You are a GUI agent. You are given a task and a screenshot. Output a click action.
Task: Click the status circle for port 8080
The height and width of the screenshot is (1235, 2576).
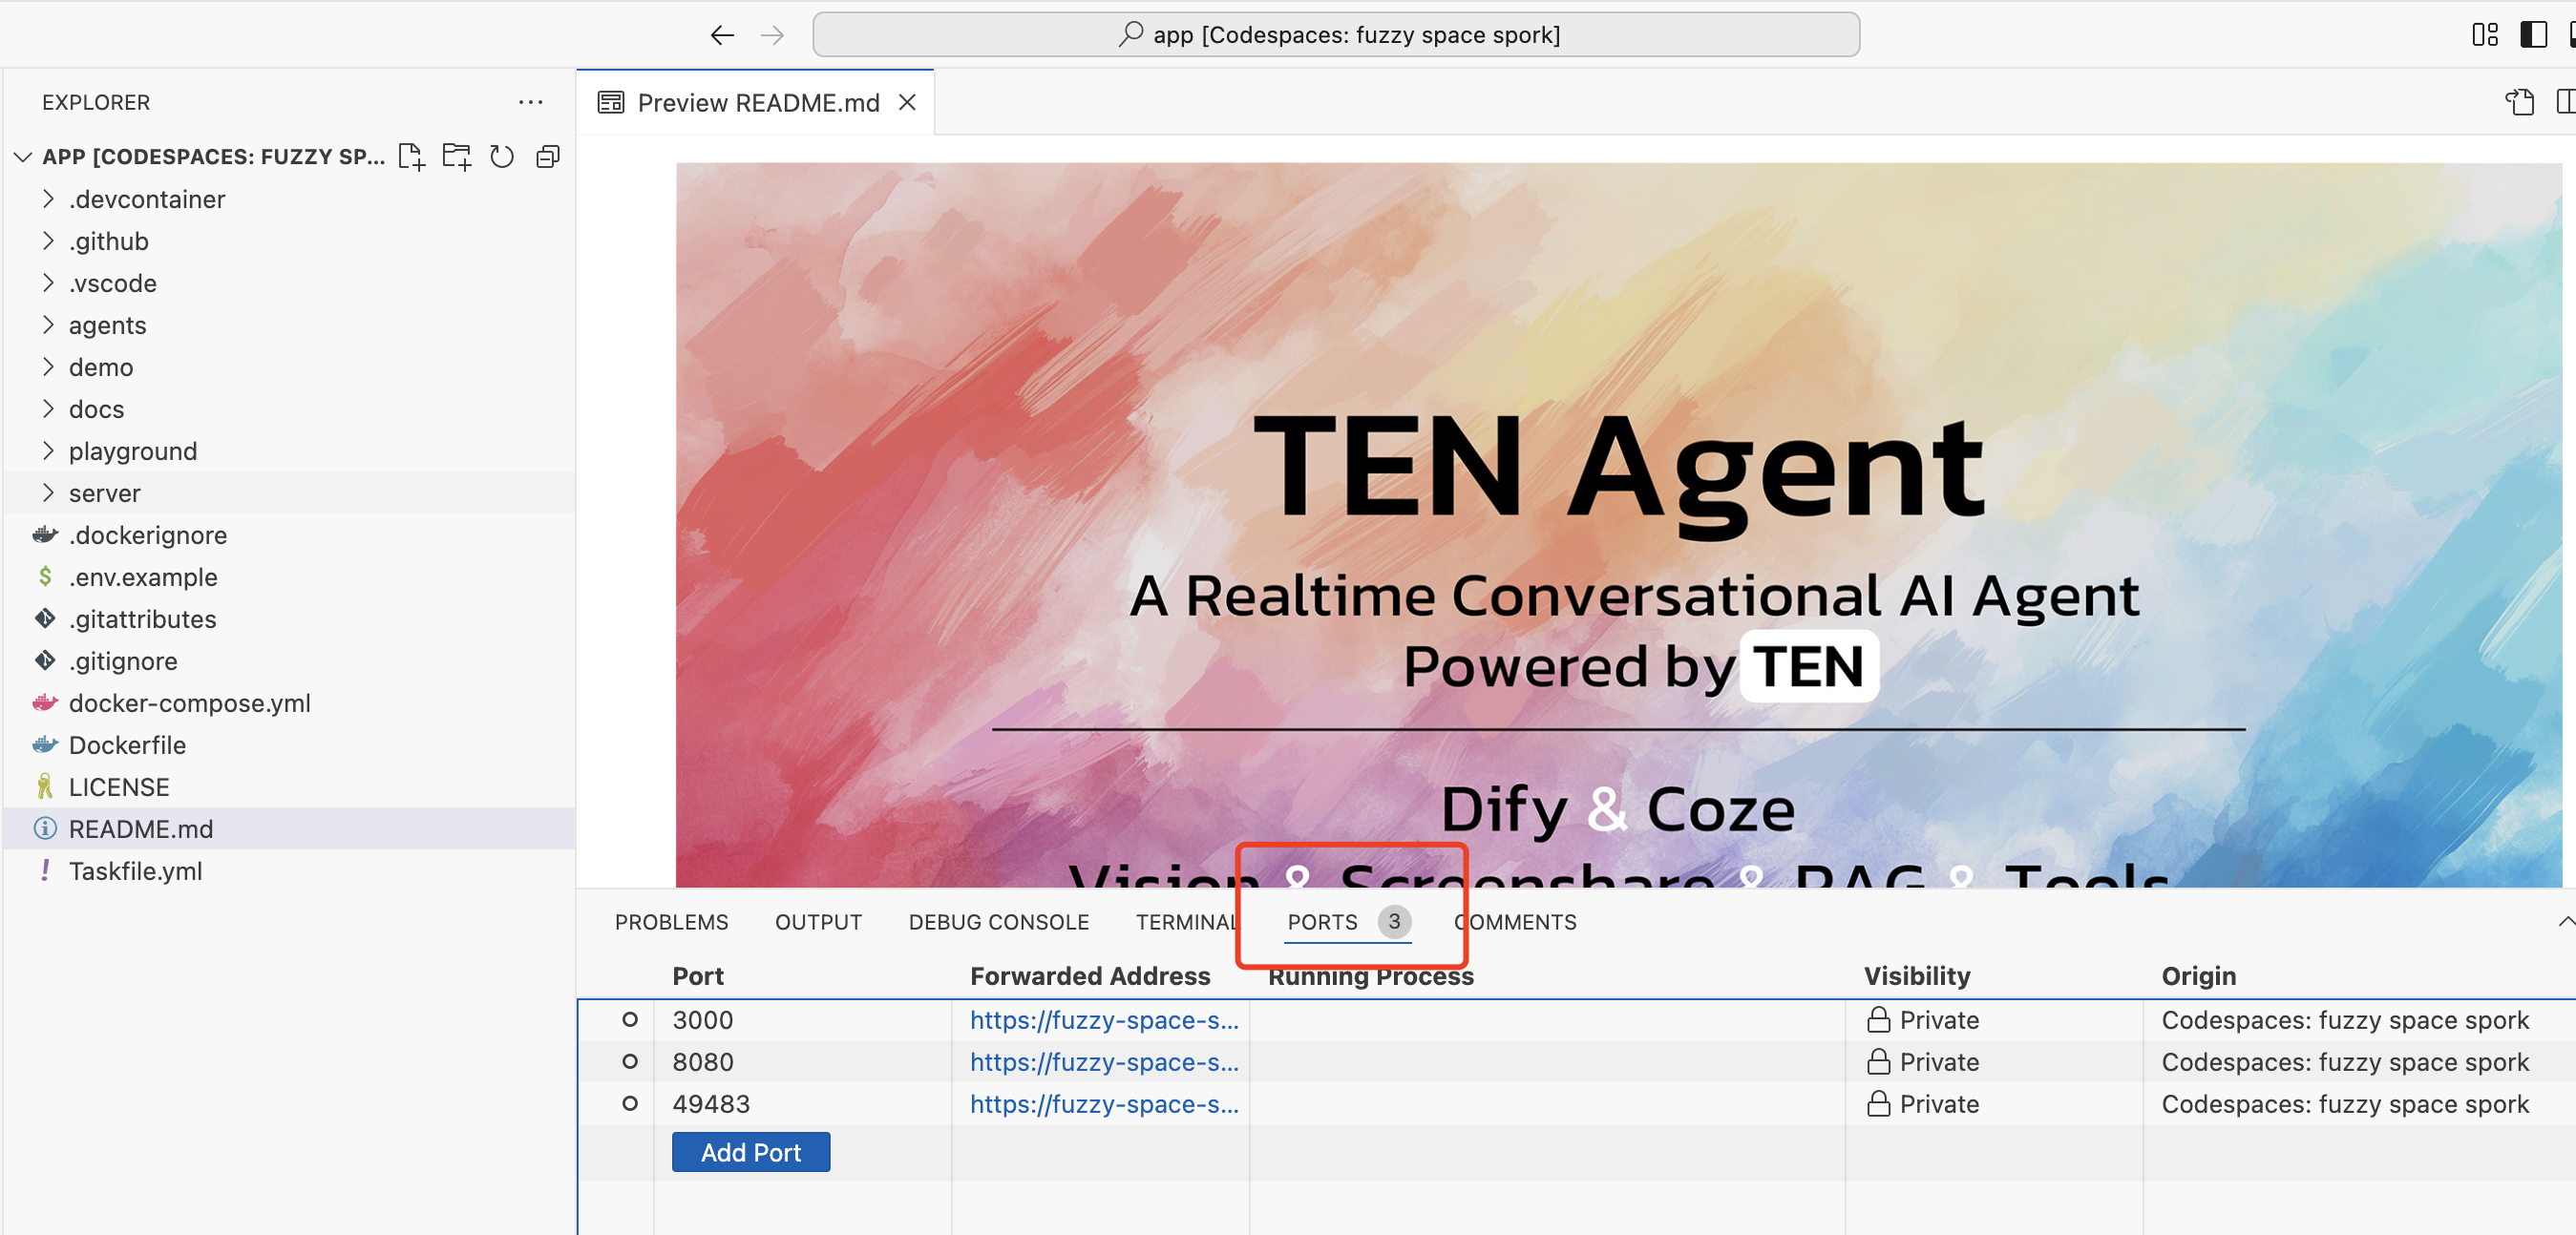630,1062
